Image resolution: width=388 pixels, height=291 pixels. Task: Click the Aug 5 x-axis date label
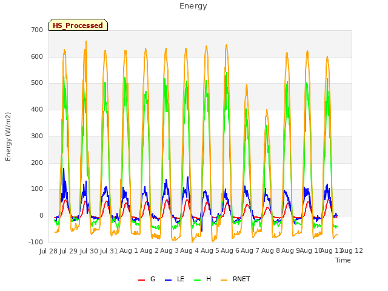tap(210, 251)
